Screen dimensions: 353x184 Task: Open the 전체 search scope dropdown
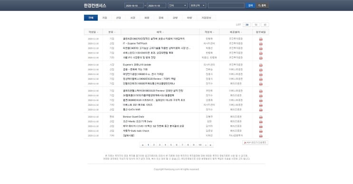178,6
